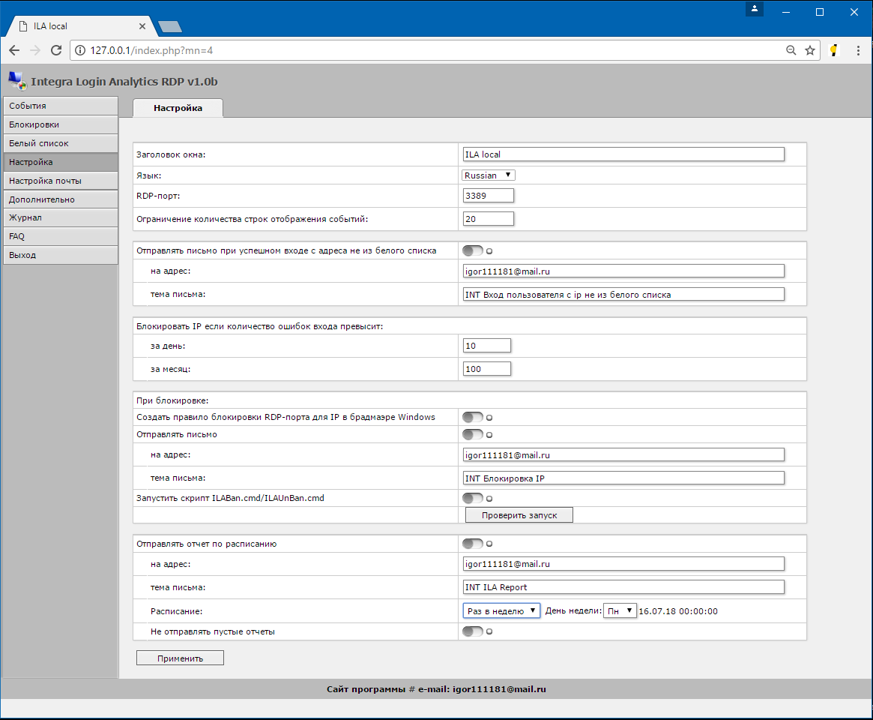The width and height of the screenshot is (873, 720).
Task: Open the Chrome three-dot menu
Action: (x=858, y=50)
